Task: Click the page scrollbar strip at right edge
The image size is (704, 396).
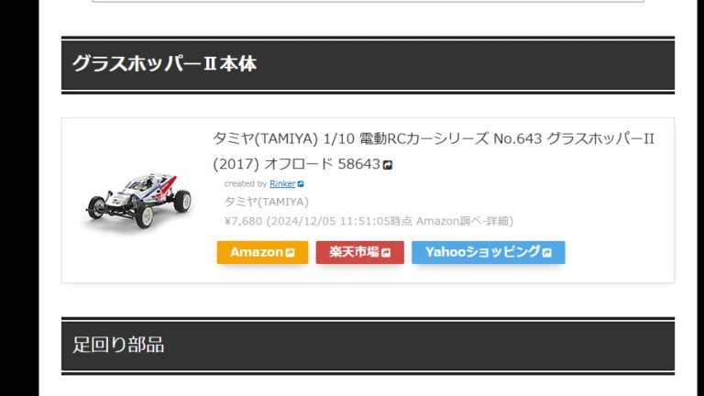Action: [x=700, y=198]
